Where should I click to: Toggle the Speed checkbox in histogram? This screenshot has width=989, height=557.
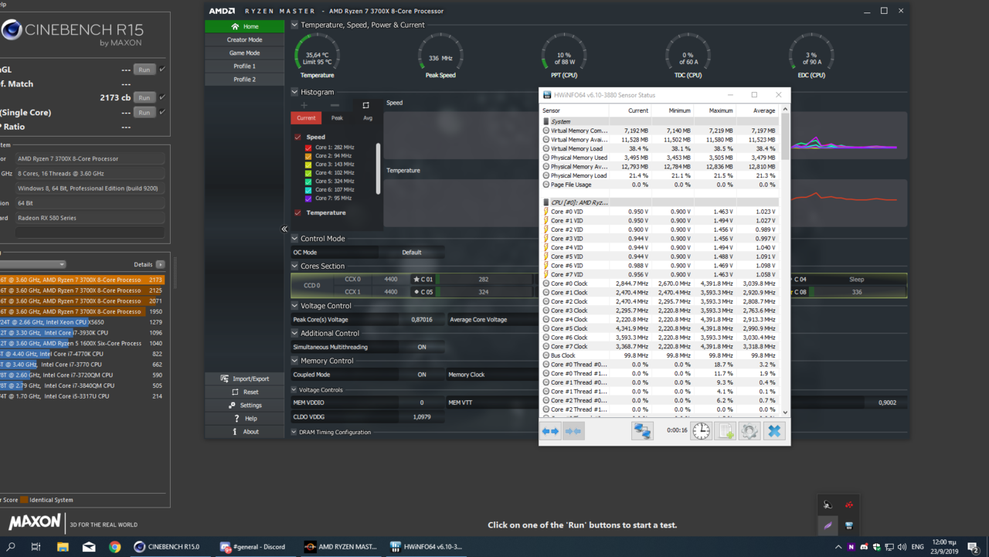[x=297, y=137]
